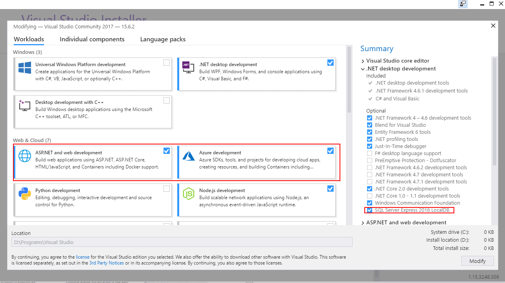Uncheck Windows Communication Foundation option
The height and width of the screenshot is (283, 505).
coord(369,203)
